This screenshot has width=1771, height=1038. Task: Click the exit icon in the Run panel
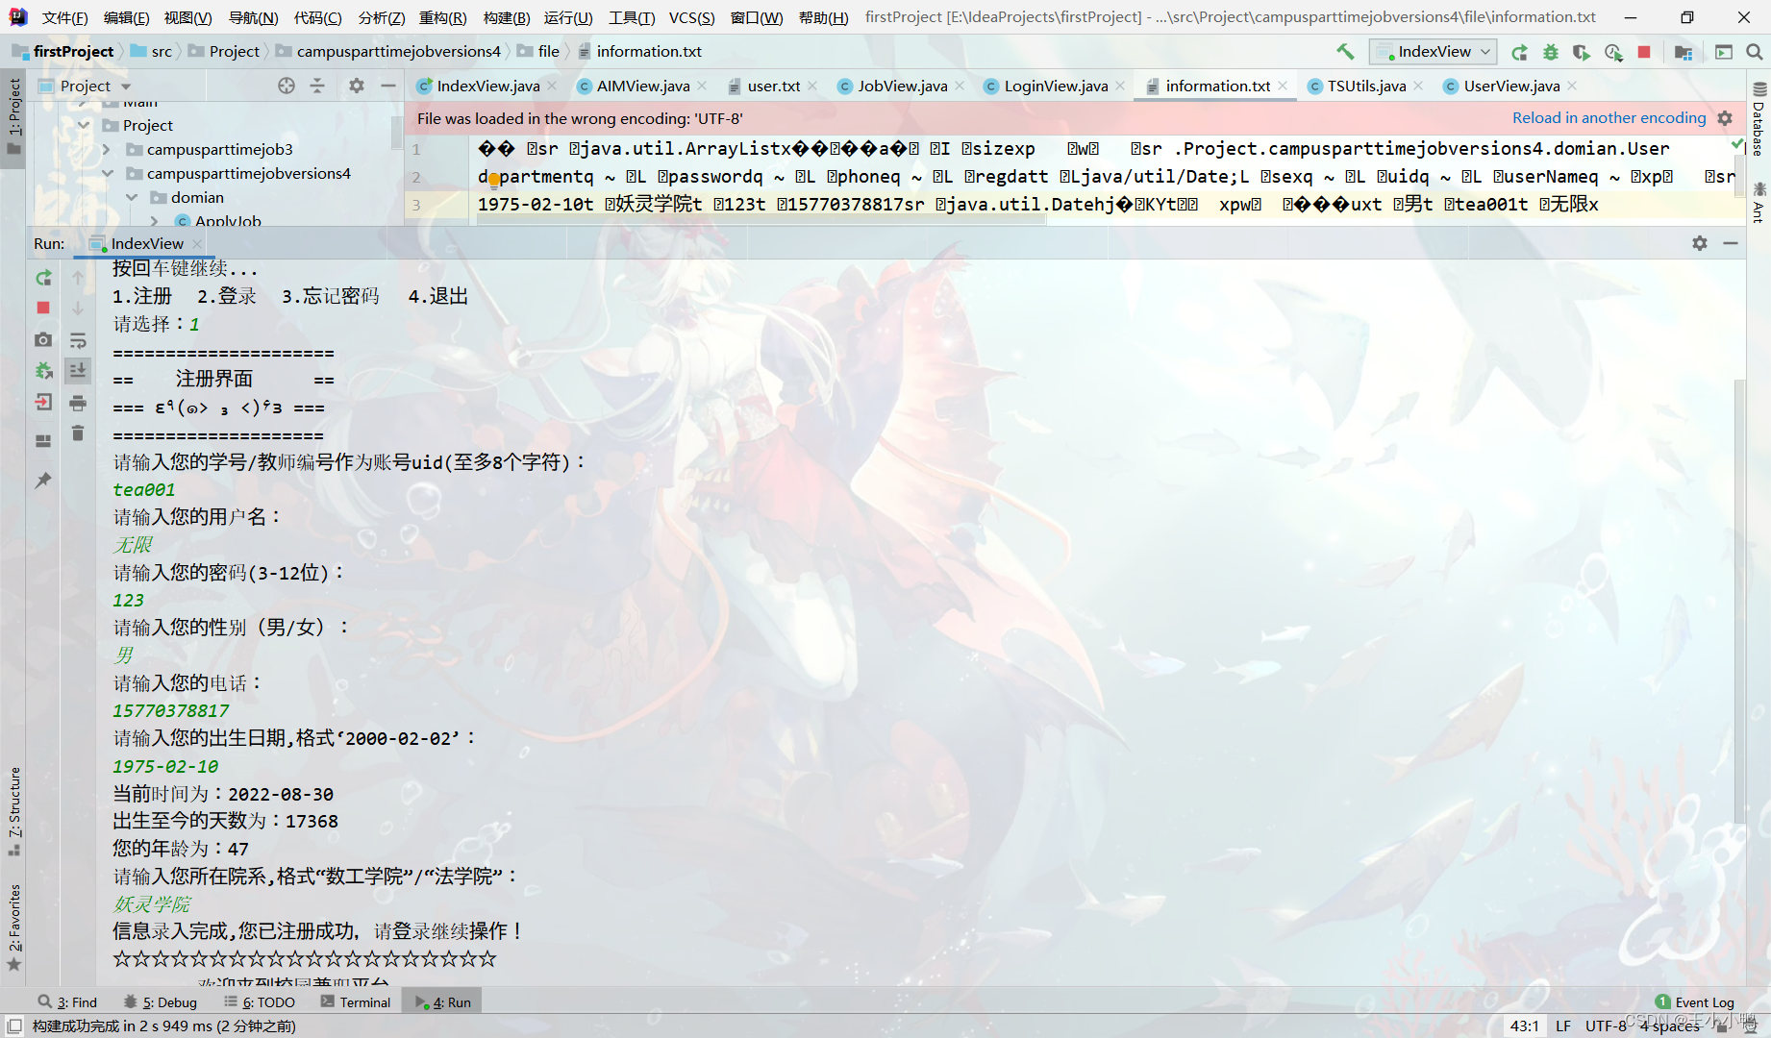coord(43,402)
